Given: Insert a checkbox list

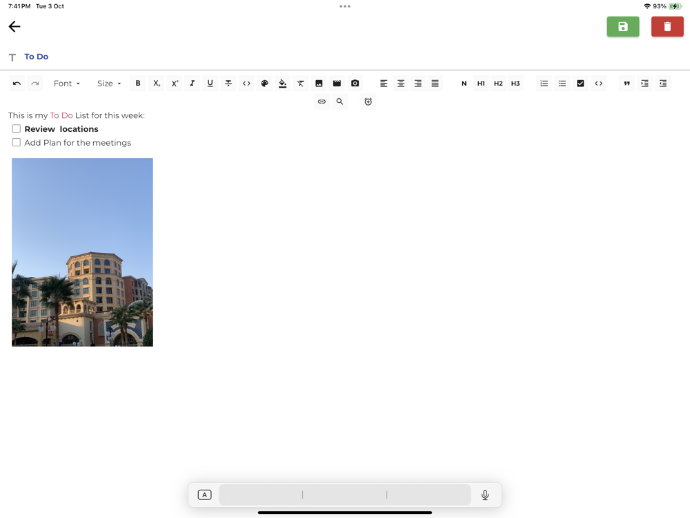Looking at the screenshot, I should [580, 84].
